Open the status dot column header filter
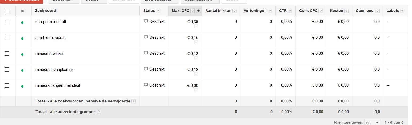Screen dimensions: 412x125 pos(22,11)
